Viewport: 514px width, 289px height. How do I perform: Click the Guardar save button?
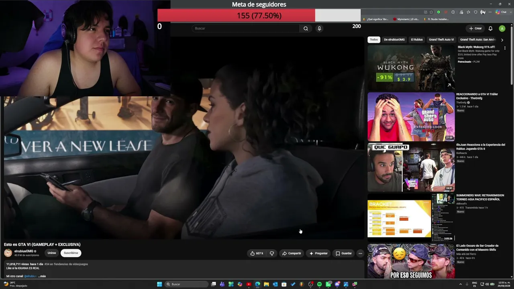344,253
